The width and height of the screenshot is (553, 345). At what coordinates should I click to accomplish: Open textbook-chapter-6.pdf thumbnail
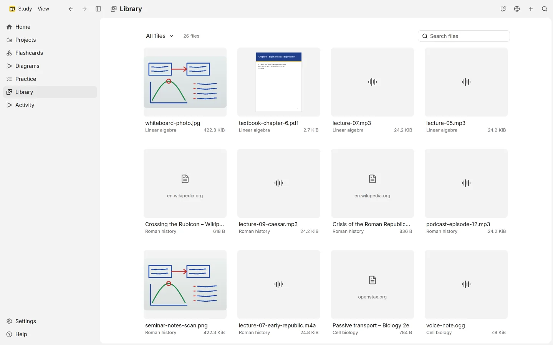279,82
